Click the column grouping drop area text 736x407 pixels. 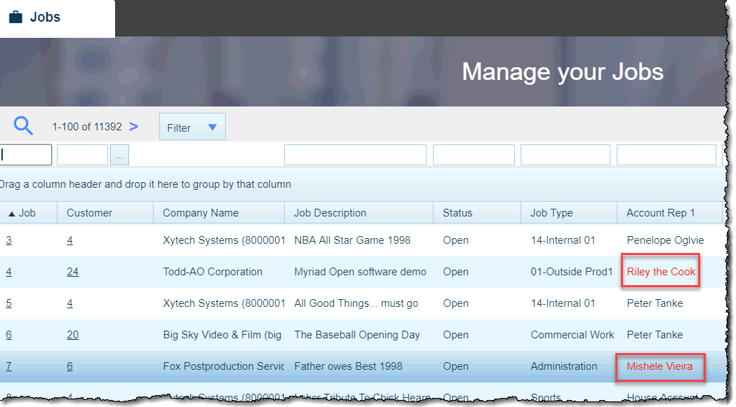pyautogui.click(x=145, y=184)
